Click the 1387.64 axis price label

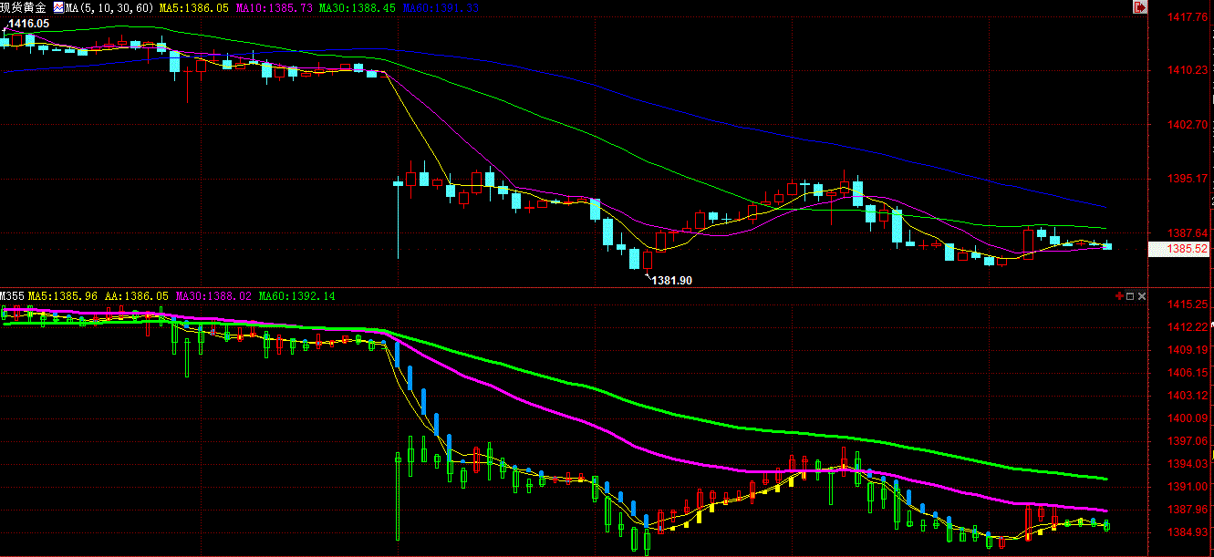tap(1188, 233)
